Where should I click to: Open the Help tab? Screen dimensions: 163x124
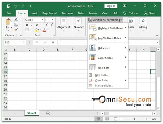(x=115, y=13)
